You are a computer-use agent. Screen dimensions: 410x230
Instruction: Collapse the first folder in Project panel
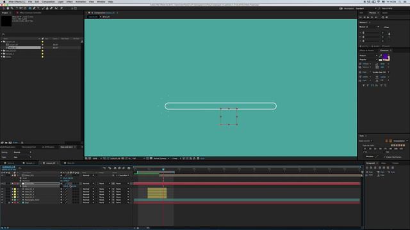pos(1,42)
